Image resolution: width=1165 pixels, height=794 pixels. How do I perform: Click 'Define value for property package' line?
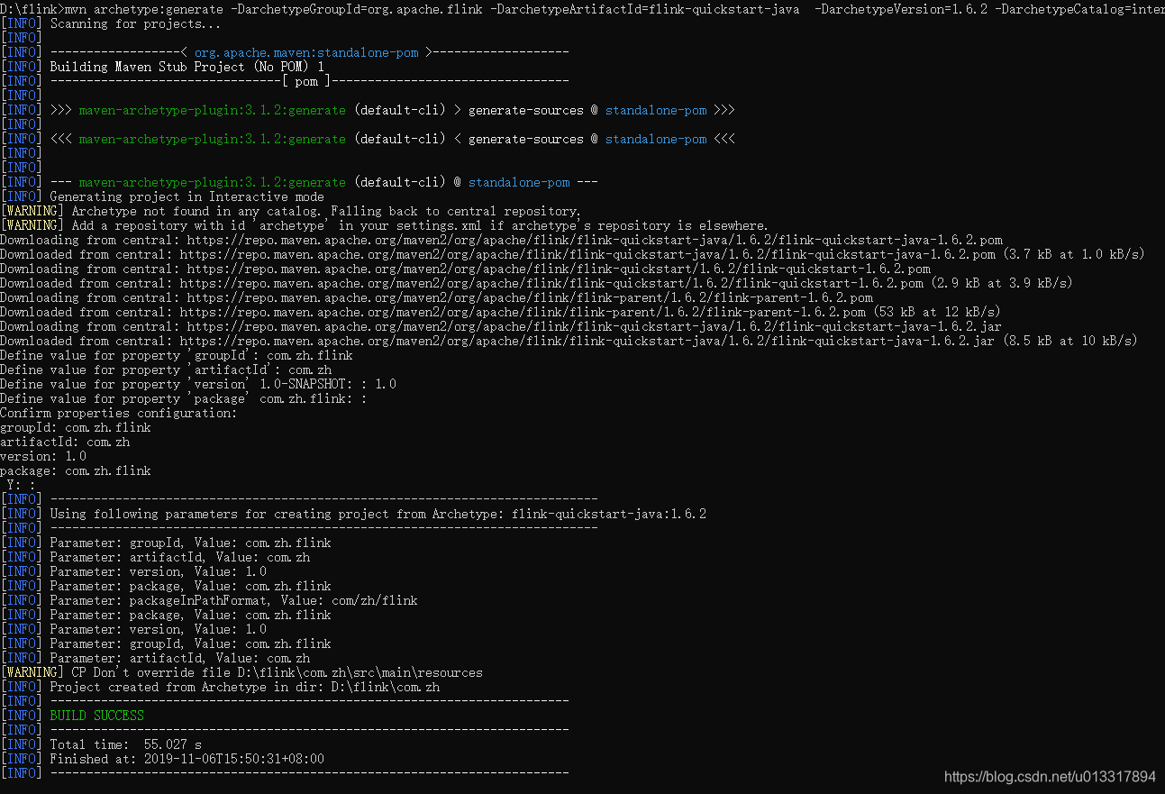click(x=184, y=398)
